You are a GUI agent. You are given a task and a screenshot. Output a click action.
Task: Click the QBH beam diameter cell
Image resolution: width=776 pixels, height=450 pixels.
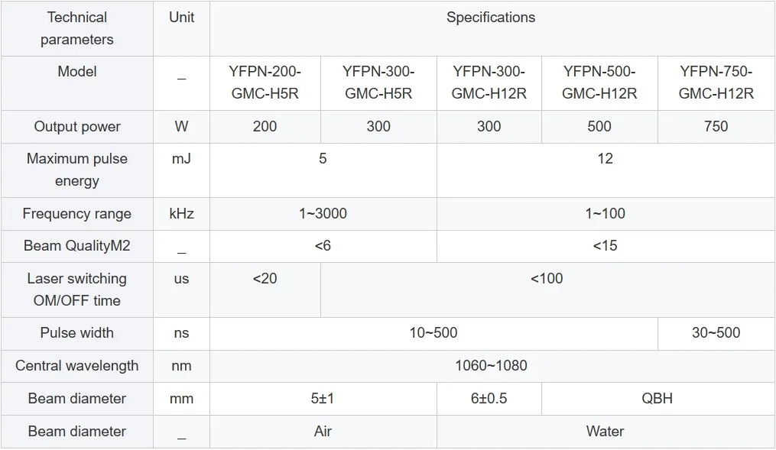point(658,399)
